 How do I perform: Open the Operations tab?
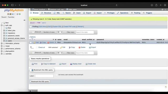coord(123,13)
